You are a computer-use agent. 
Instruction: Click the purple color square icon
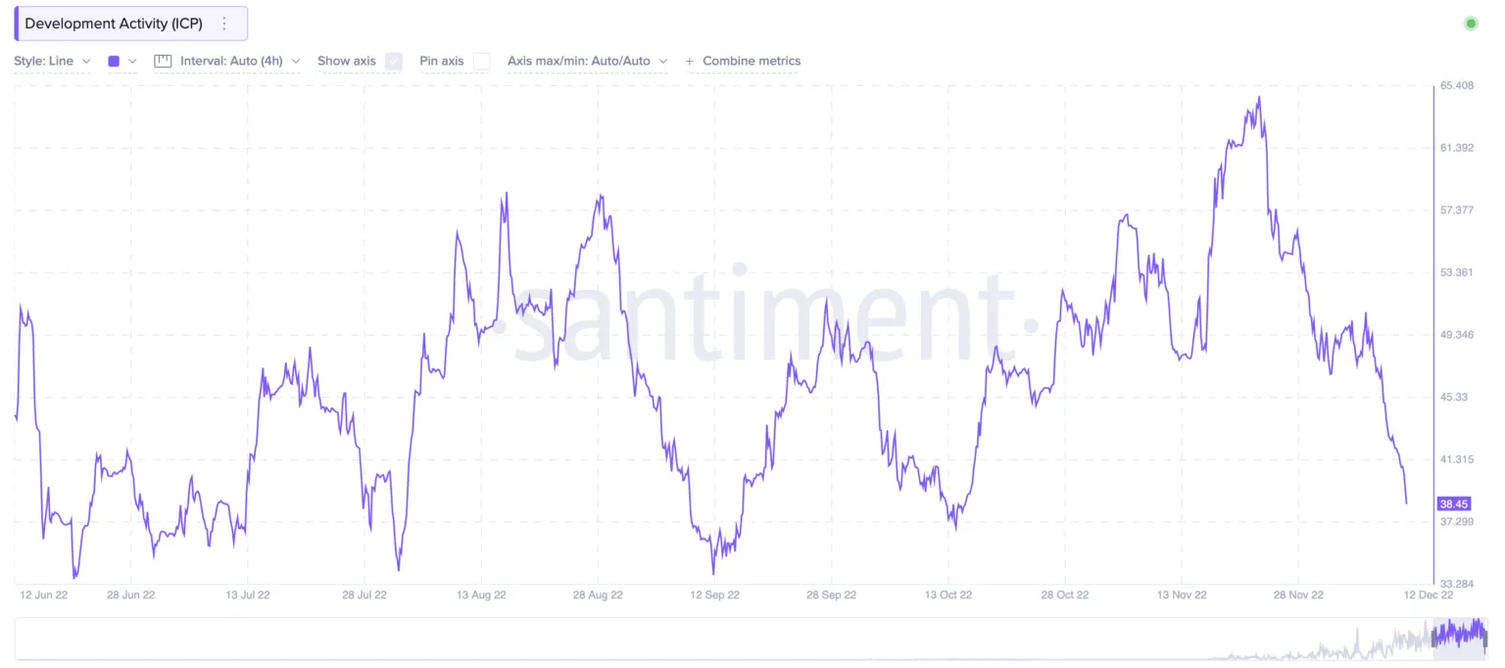click(x=114, y=61)
